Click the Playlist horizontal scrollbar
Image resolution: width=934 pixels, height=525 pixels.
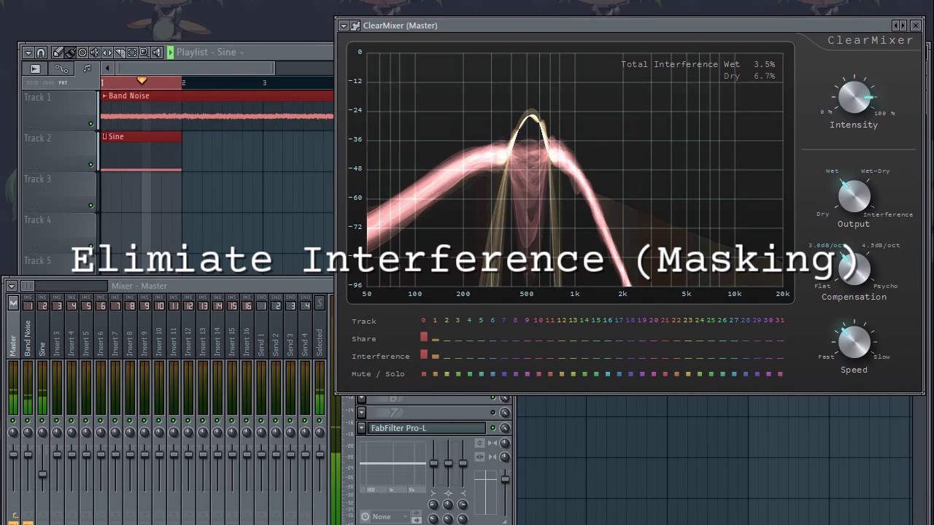(195, 69)
